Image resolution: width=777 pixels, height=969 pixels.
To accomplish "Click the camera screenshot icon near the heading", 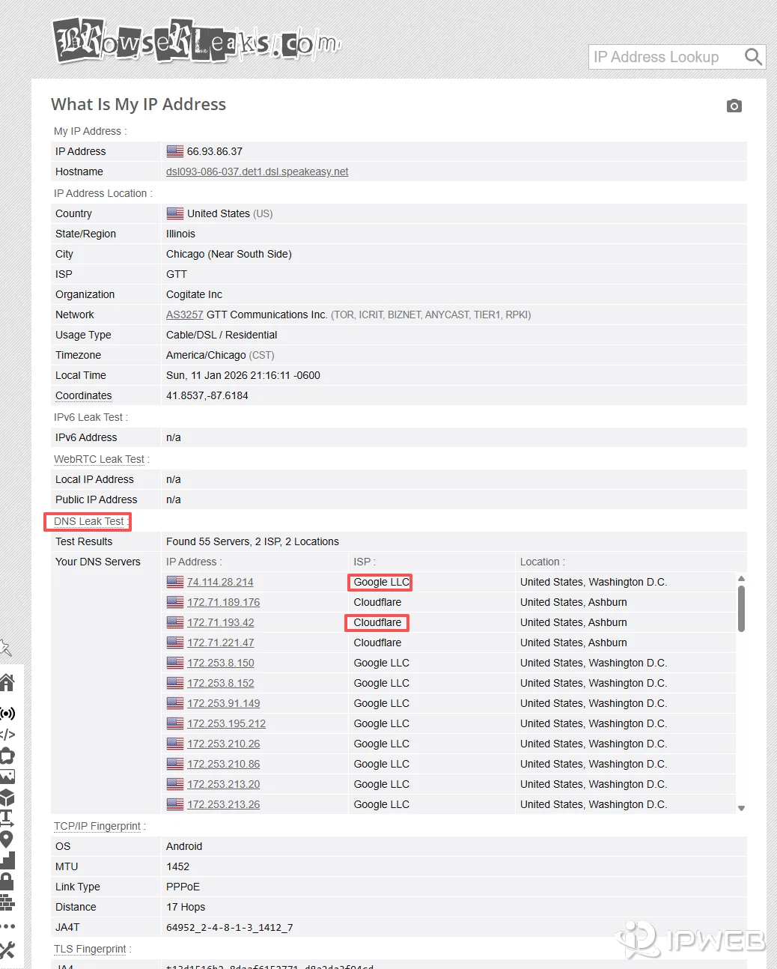I will tap(734, 106).
